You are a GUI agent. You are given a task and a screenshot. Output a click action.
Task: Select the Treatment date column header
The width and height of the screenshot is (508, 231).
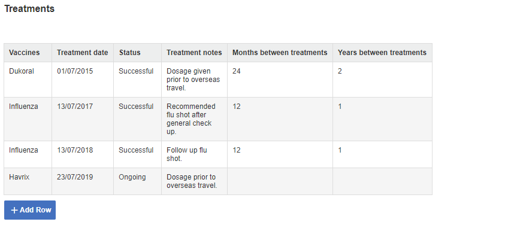tap(83, 53)
